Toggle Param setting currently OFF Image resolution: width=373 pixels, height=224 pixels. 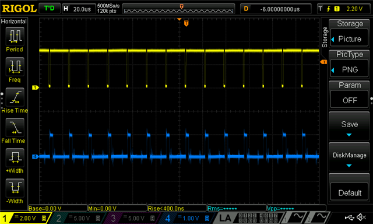coord(349,95)
